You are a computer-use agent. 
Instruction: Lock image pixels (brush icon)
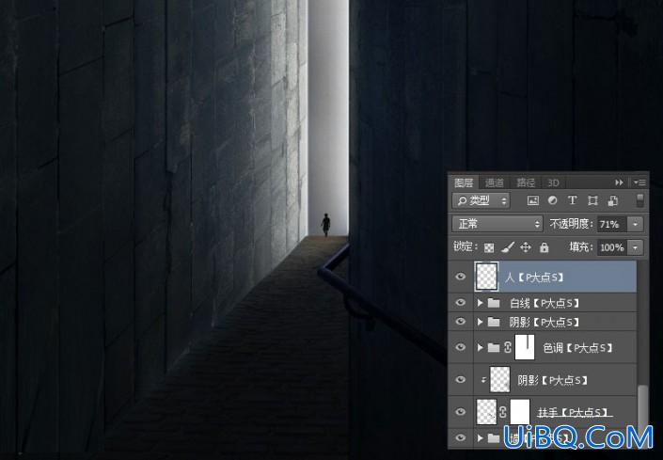(508, 246)
